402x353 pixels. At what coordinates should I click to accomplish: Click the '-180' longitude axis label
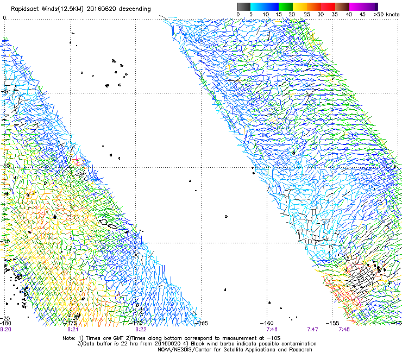pos(5,323)
